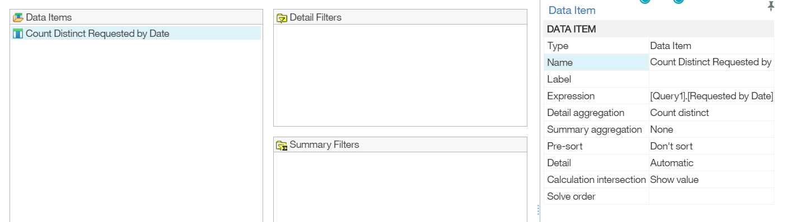The height and width of the screenshot is (222, 795).
Task: Select the Type property row
Action: point(659,46)
